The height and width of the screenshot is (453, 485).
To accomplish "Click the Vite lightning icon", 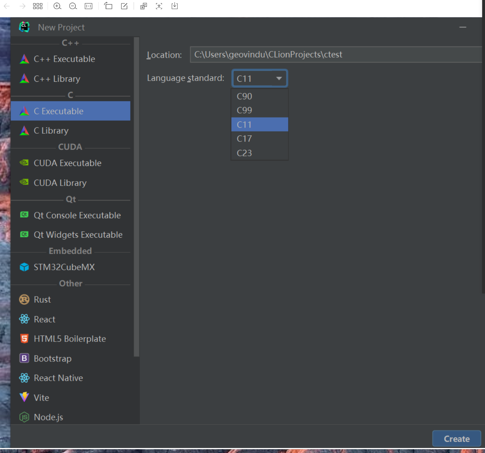I will click(24, 397).
